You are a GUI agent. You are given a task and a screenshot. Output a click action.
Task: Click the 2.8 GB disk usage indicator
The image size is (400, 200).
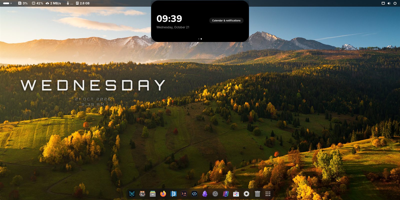[x=83, y=3]
